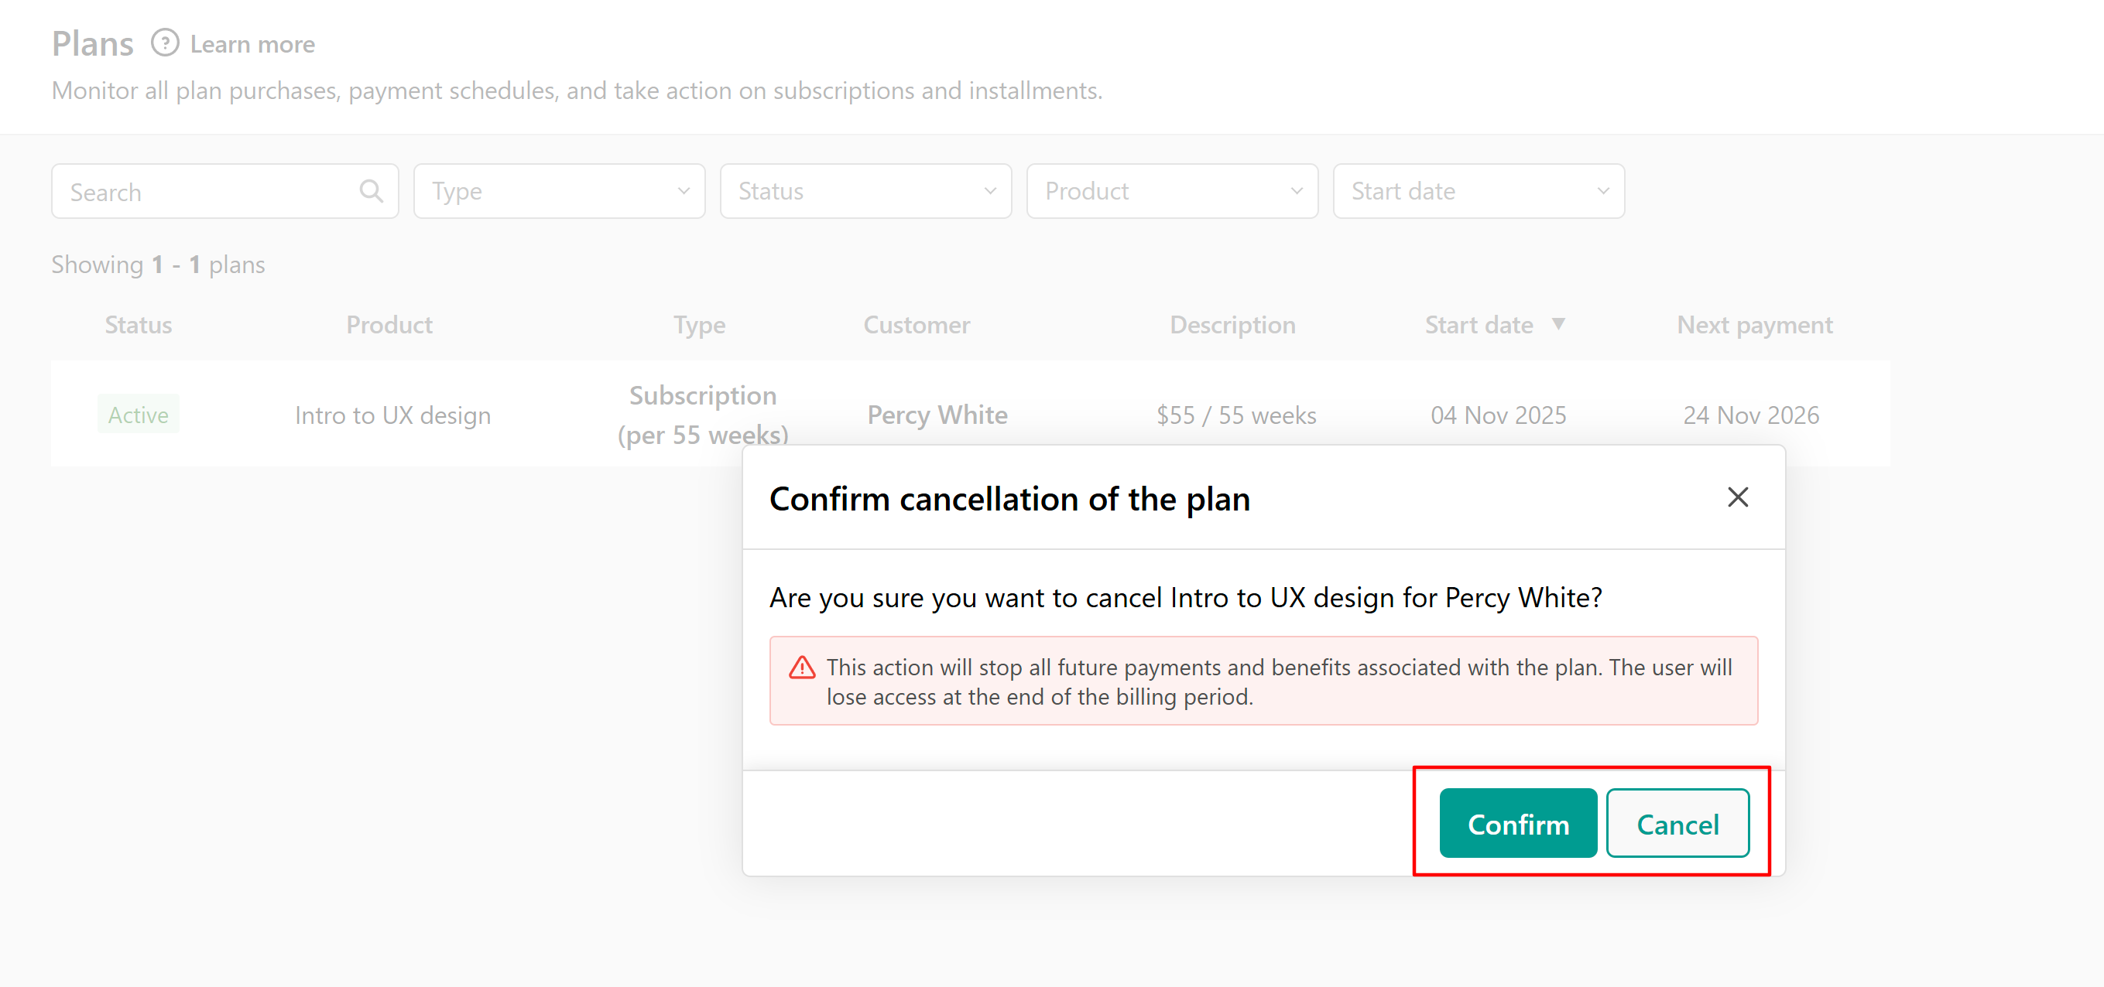Select customer Percy White in the row
This screenshot has height=987, width=2104.
tap(937, 415)
